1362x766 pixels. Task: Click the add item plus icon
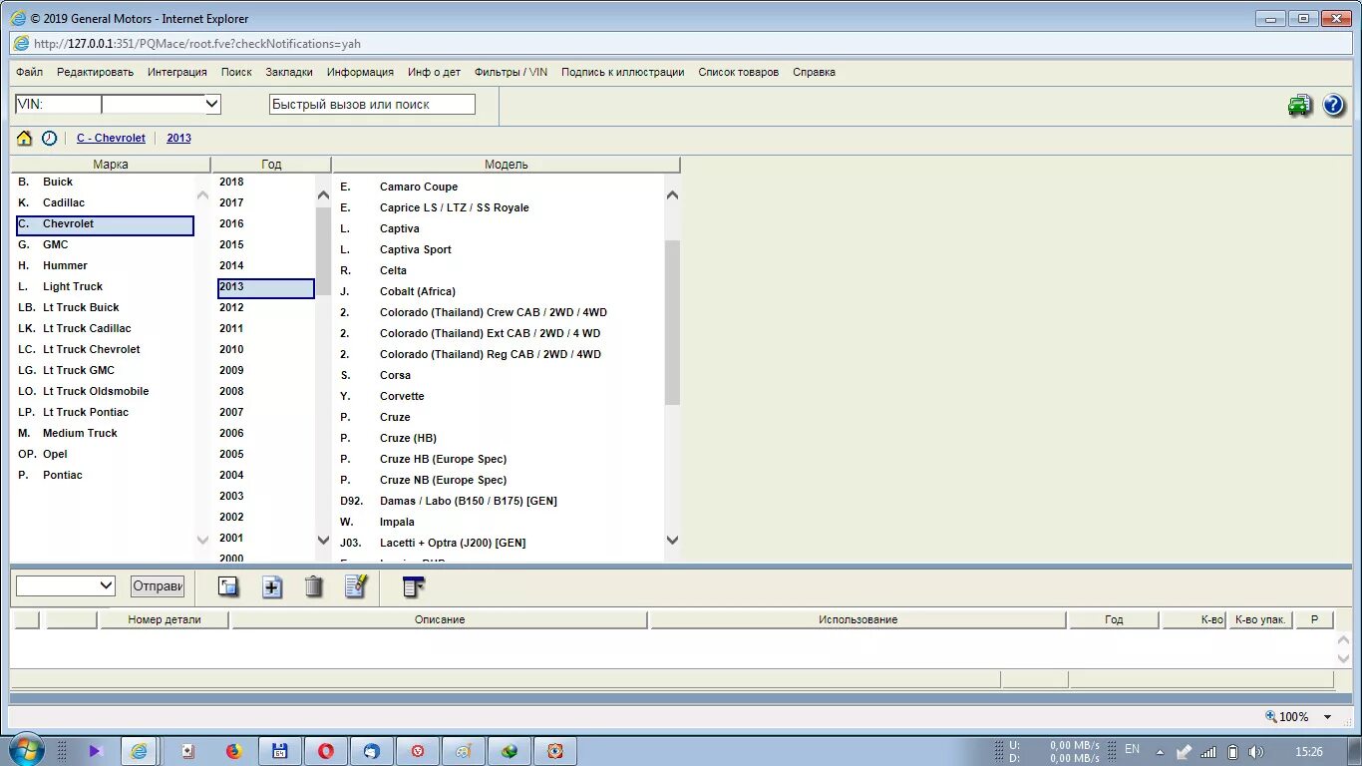(x=271, y=586)
